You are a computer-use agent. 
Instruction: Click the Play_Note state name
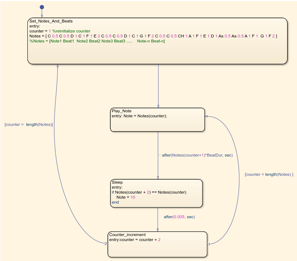click(x=121, y=111)
